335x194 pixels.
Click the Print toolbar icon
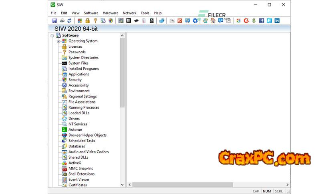pos(62,20)
